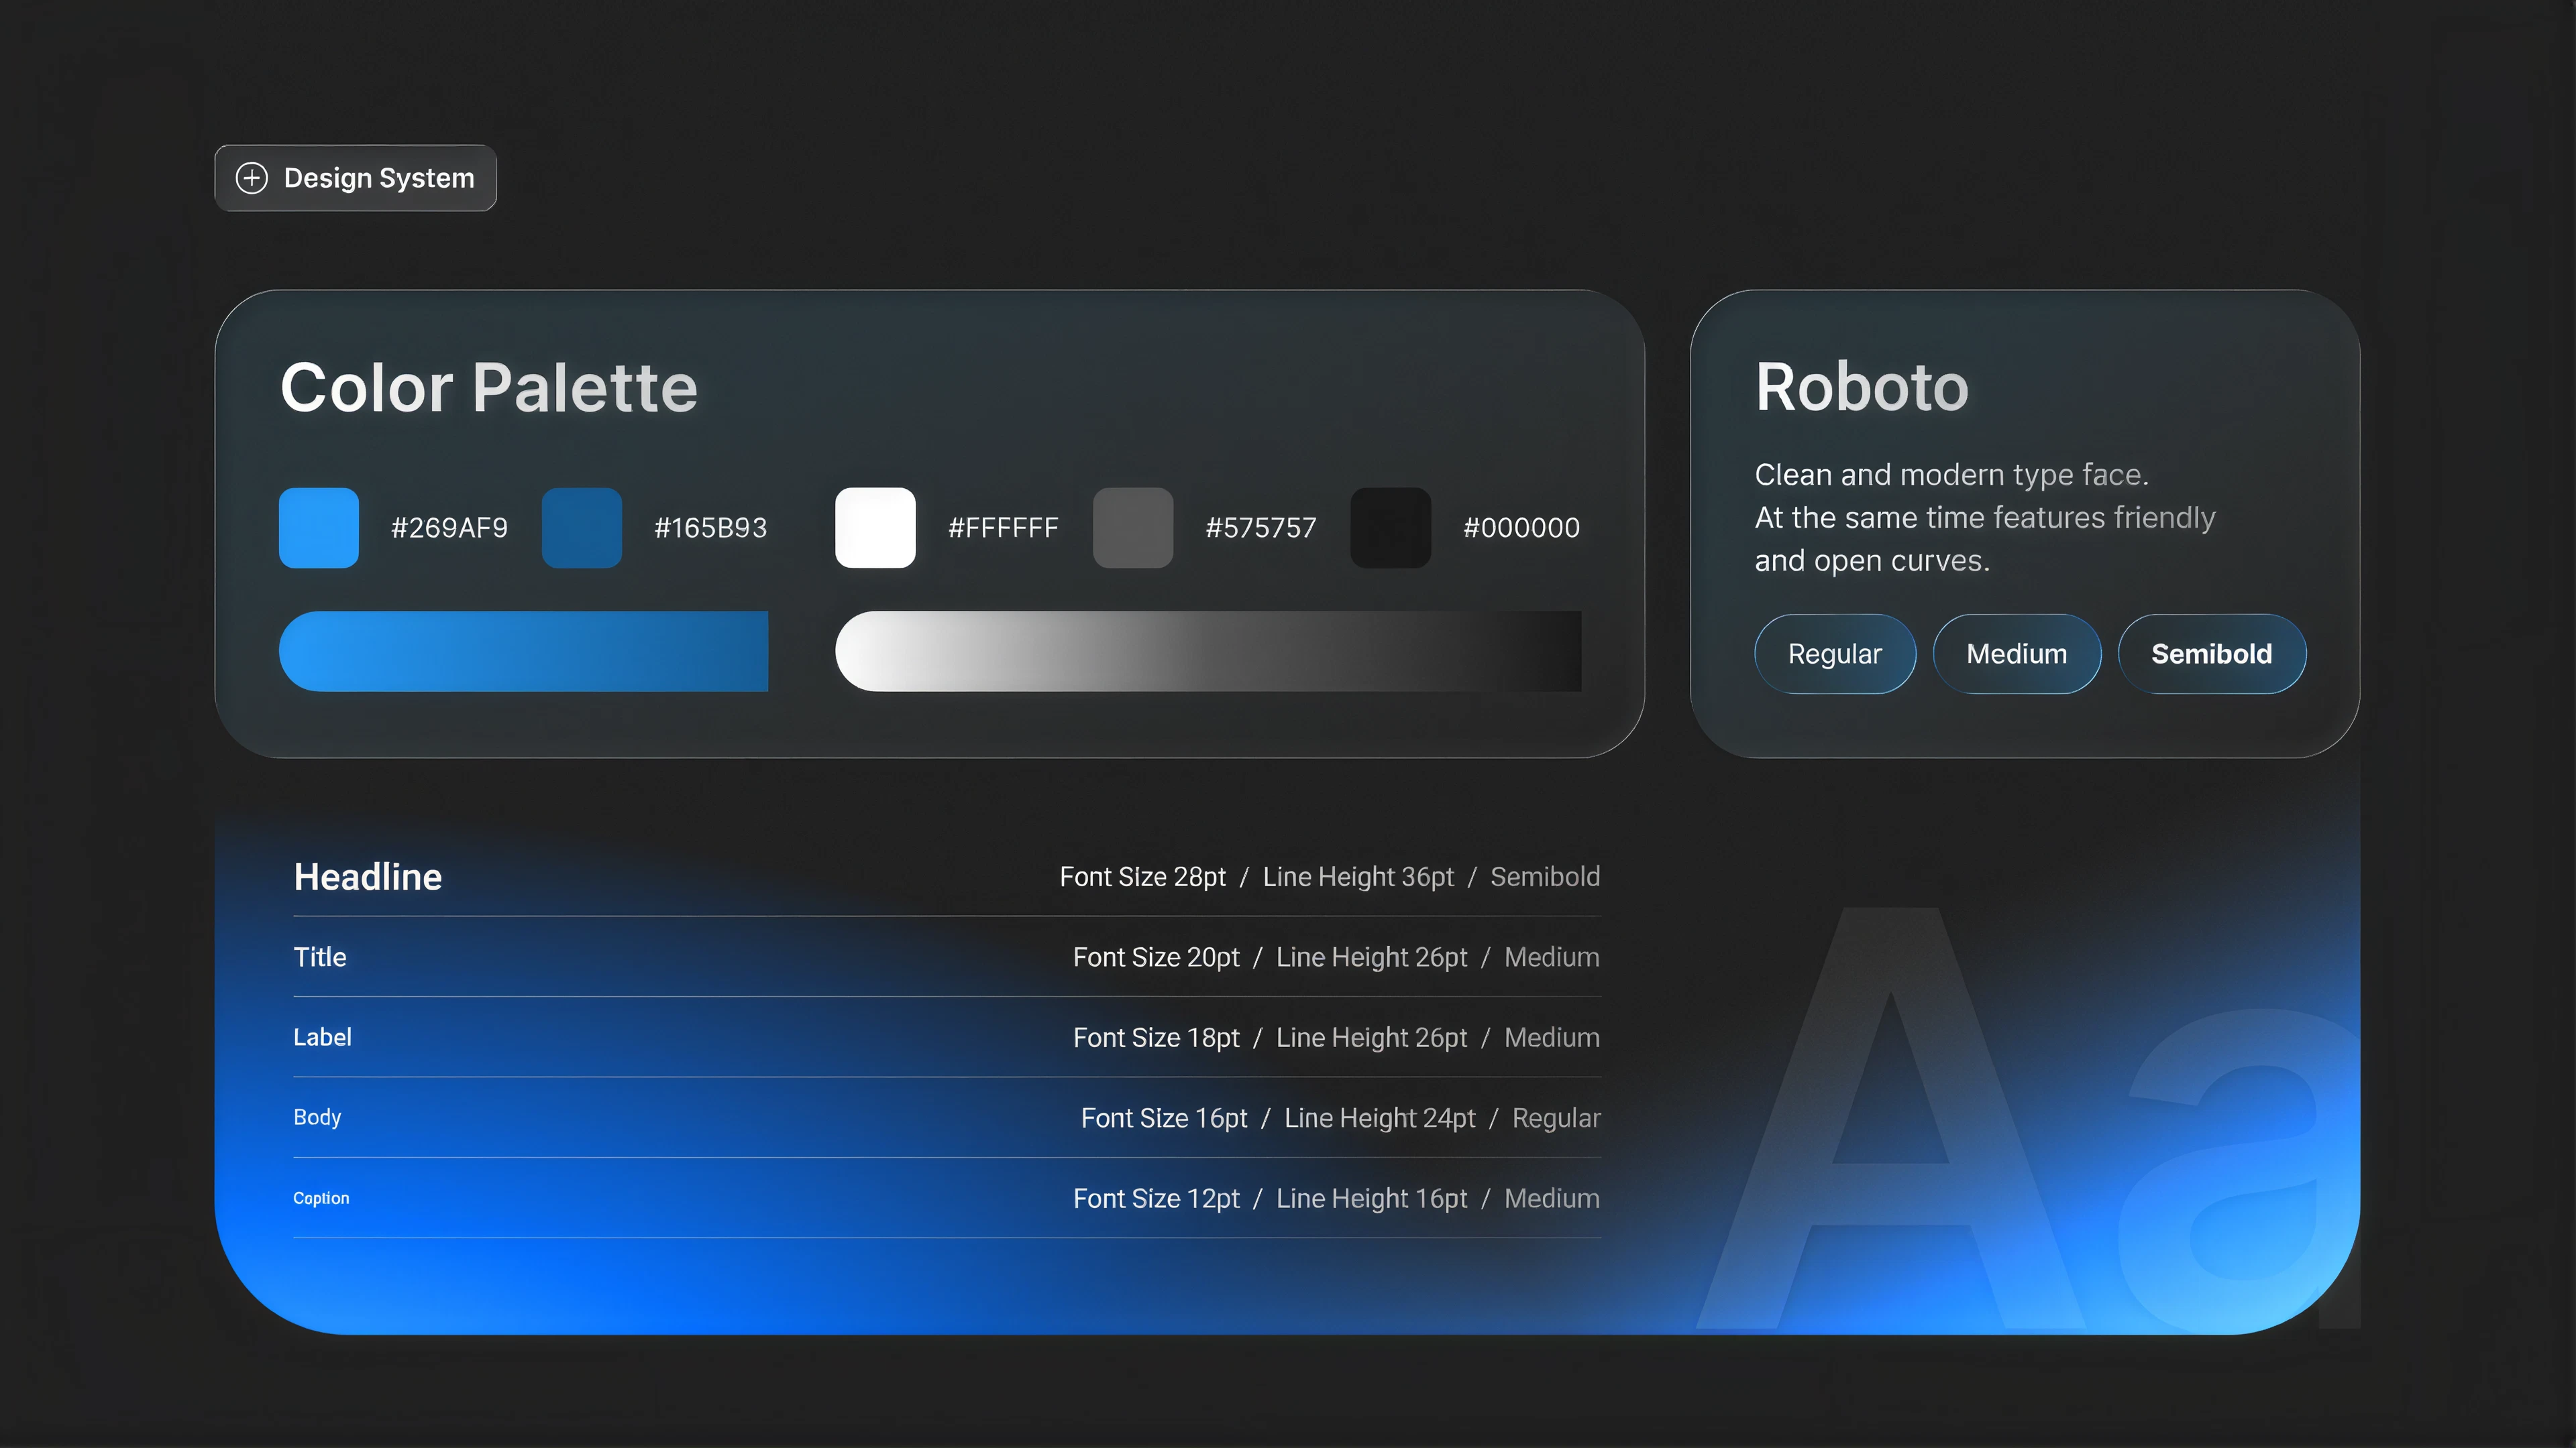The height and width of the screenshot is (1448, 2576).
Task: Select the Body type style label
Action: pos(317,1118)
